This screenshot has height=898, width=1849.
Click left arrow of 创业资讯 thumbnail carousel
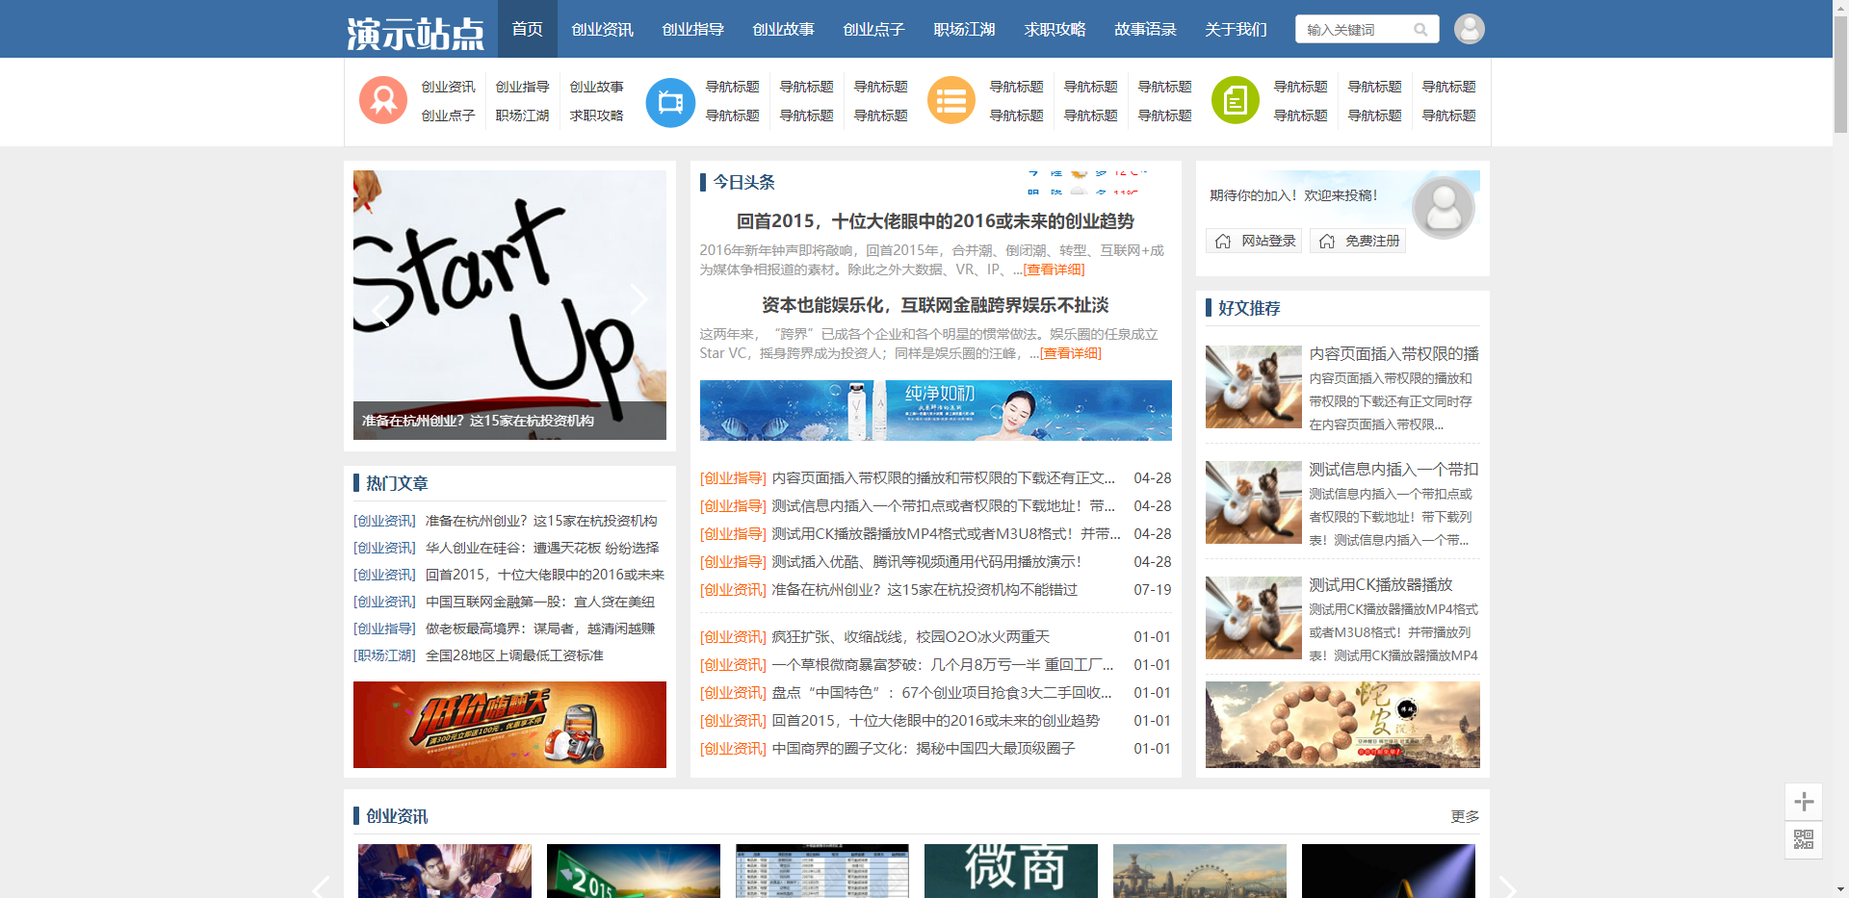tap(322, 886)
